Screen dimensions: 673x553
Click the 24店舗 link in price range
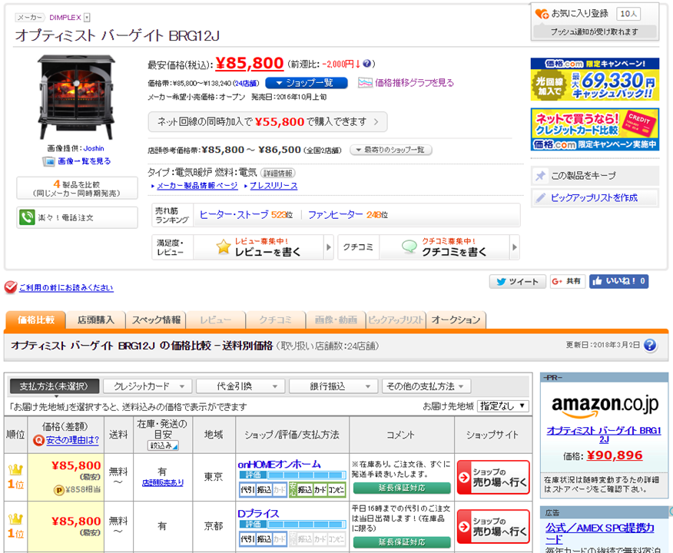tap(246, 83)
